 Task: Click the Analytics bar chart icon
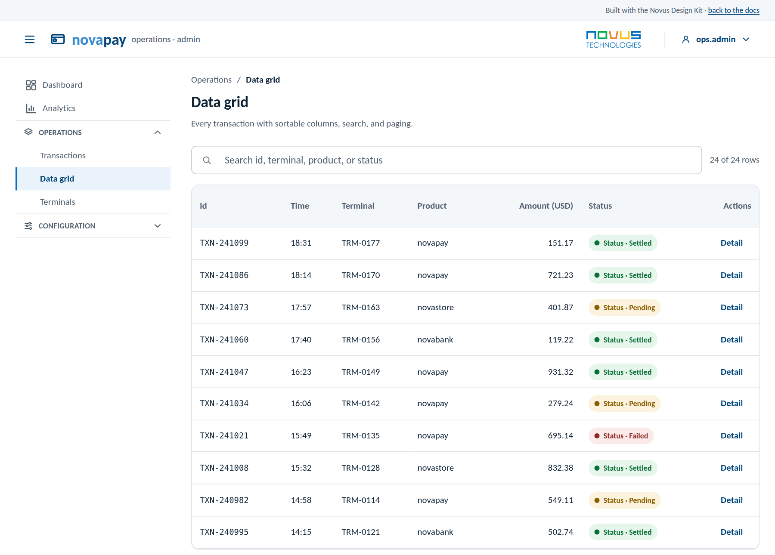[x=31, y=108]
